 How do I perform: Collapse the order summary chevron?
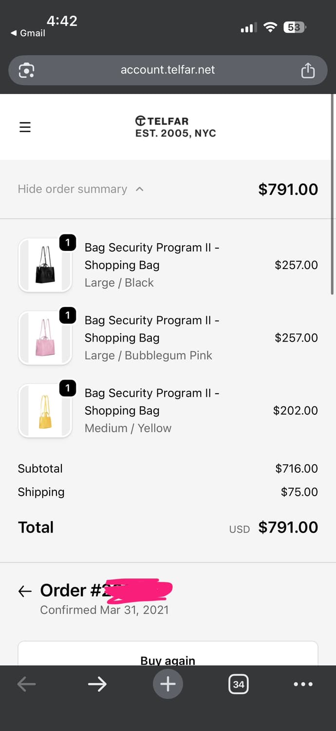tap(140, 189)
